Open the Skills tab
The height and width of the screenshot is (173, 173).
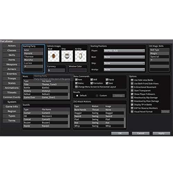point(12,55)
